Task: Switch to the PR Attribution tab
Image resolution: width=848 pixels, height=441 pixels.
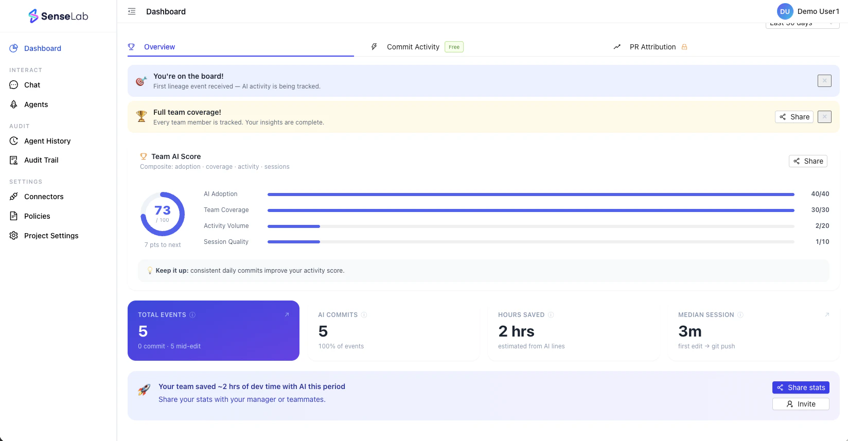Action: click(652, 47)
